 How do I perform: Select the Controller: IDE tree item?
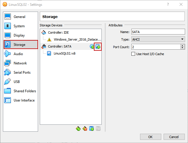[x=58, y=32]
